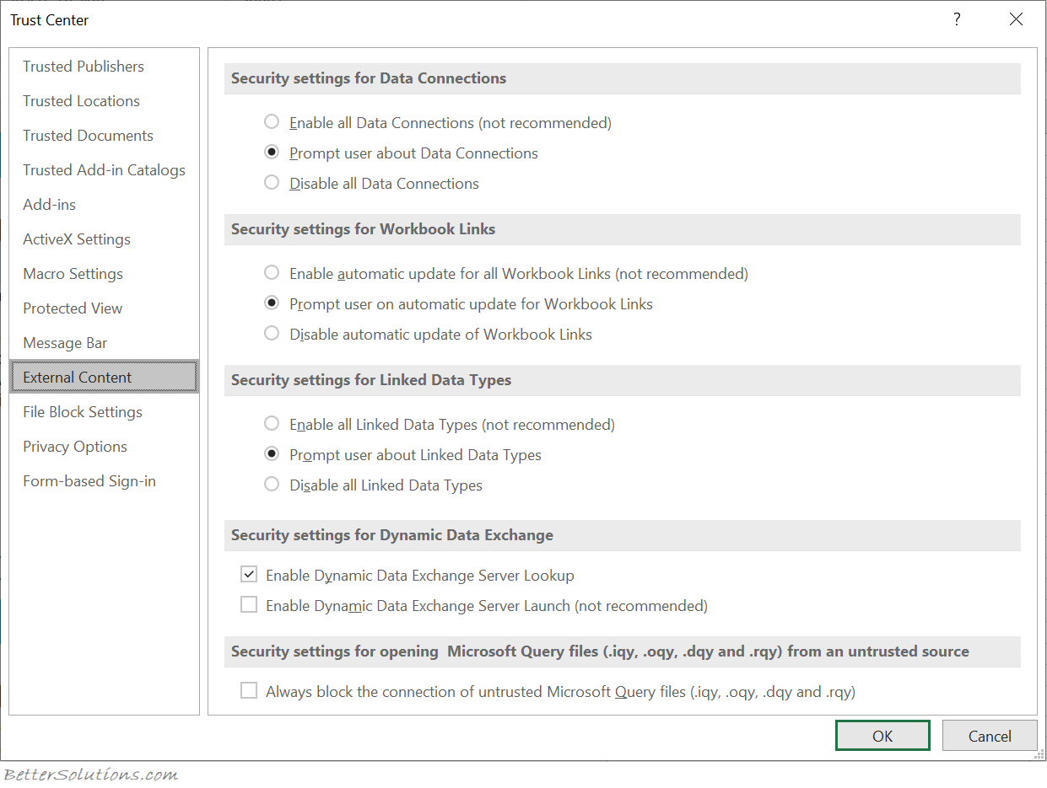Select the External Content category

(x=105, y=378)
